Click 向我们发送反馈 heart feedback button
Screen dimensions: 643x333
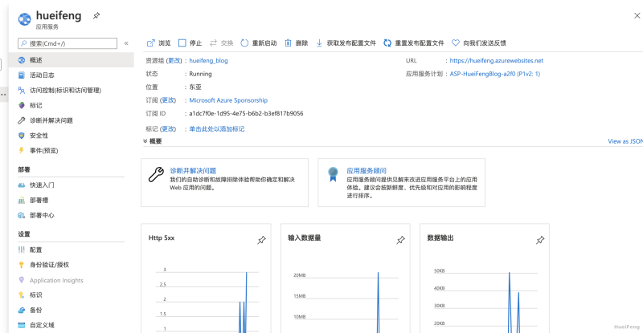(478, 43)
